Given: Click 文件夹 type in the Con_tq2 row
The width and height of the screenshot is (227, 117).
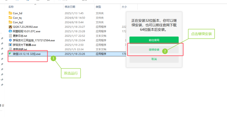Looking at the screenshot, I should (x=100, y=22).
